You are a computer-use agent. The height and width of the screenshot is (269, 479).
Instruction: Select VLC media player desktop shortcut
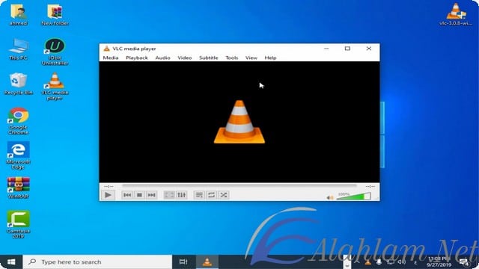point(55,87)
